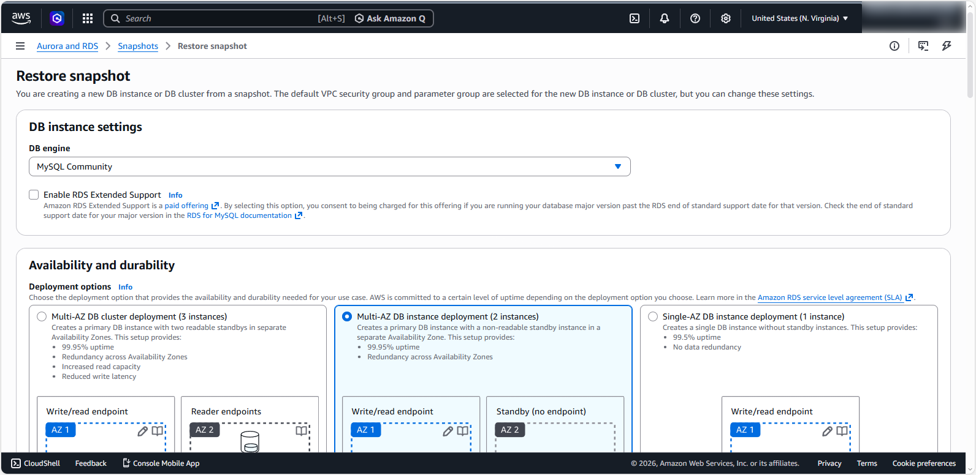The width and height of the screenshot is (976, 475).
Task: Toggle the hamburger side navigation menu
Action: (20, 46)
